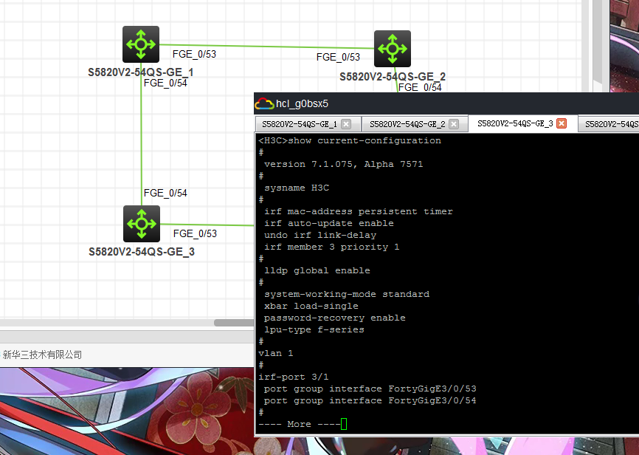
Task: Click the 'sysname H3C' line
Action: tap(297, 188)
